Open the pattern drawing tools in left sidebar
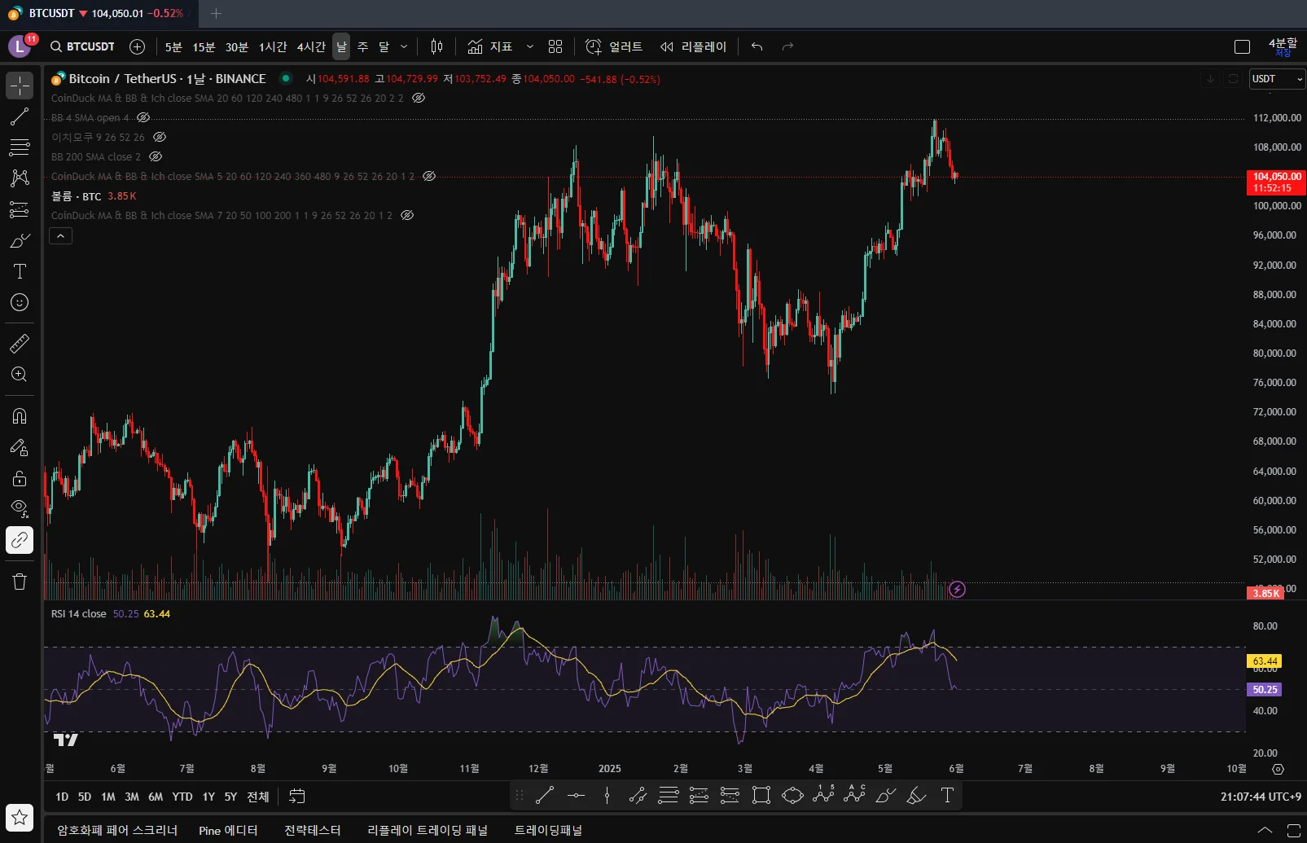This screenshot has width=1307, height=843. 20,178
